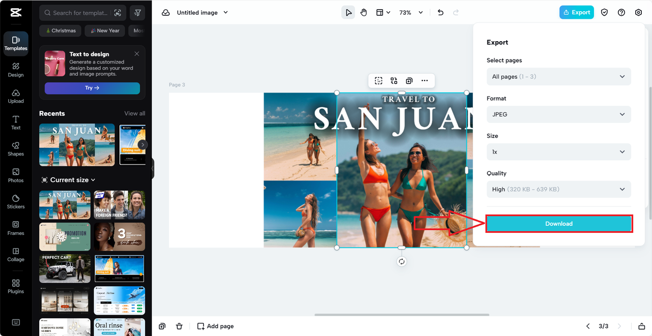
Task: Click the undo icon
Action: (x=441, y=13)
